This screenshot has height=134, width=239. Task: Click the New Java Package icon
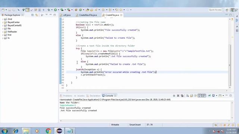pyautogui.click(x=76, y=10)
